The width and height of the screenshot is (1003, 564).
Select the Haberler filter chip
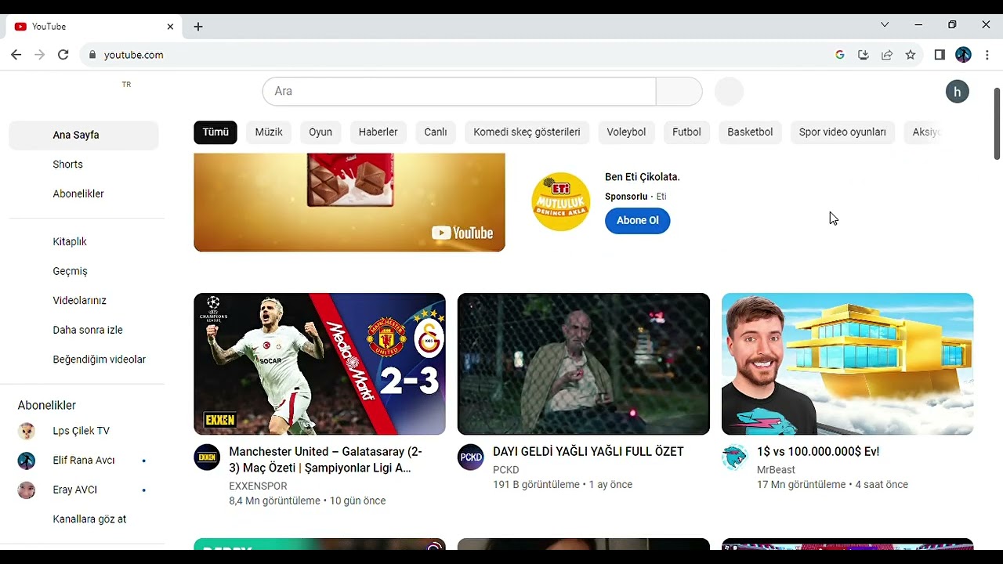click(x=378, y=132)
